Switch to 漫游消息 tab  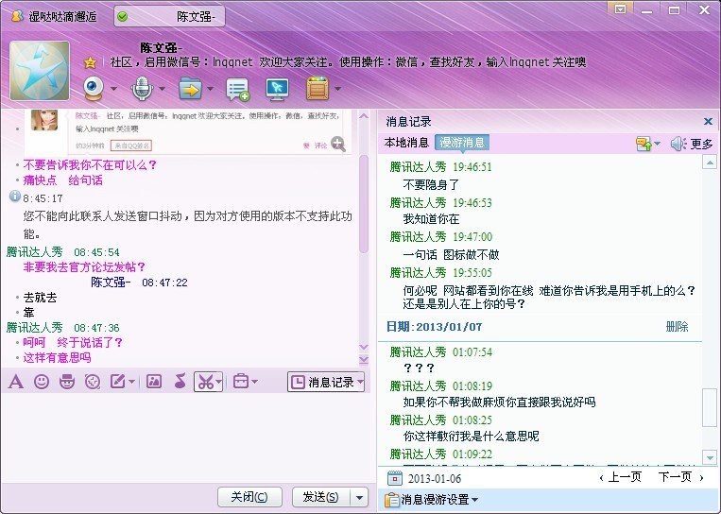pos(462,143)
